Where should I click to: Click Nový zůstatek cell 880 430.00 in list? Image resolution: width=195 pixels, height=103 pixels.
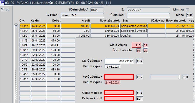click(105, 26)
